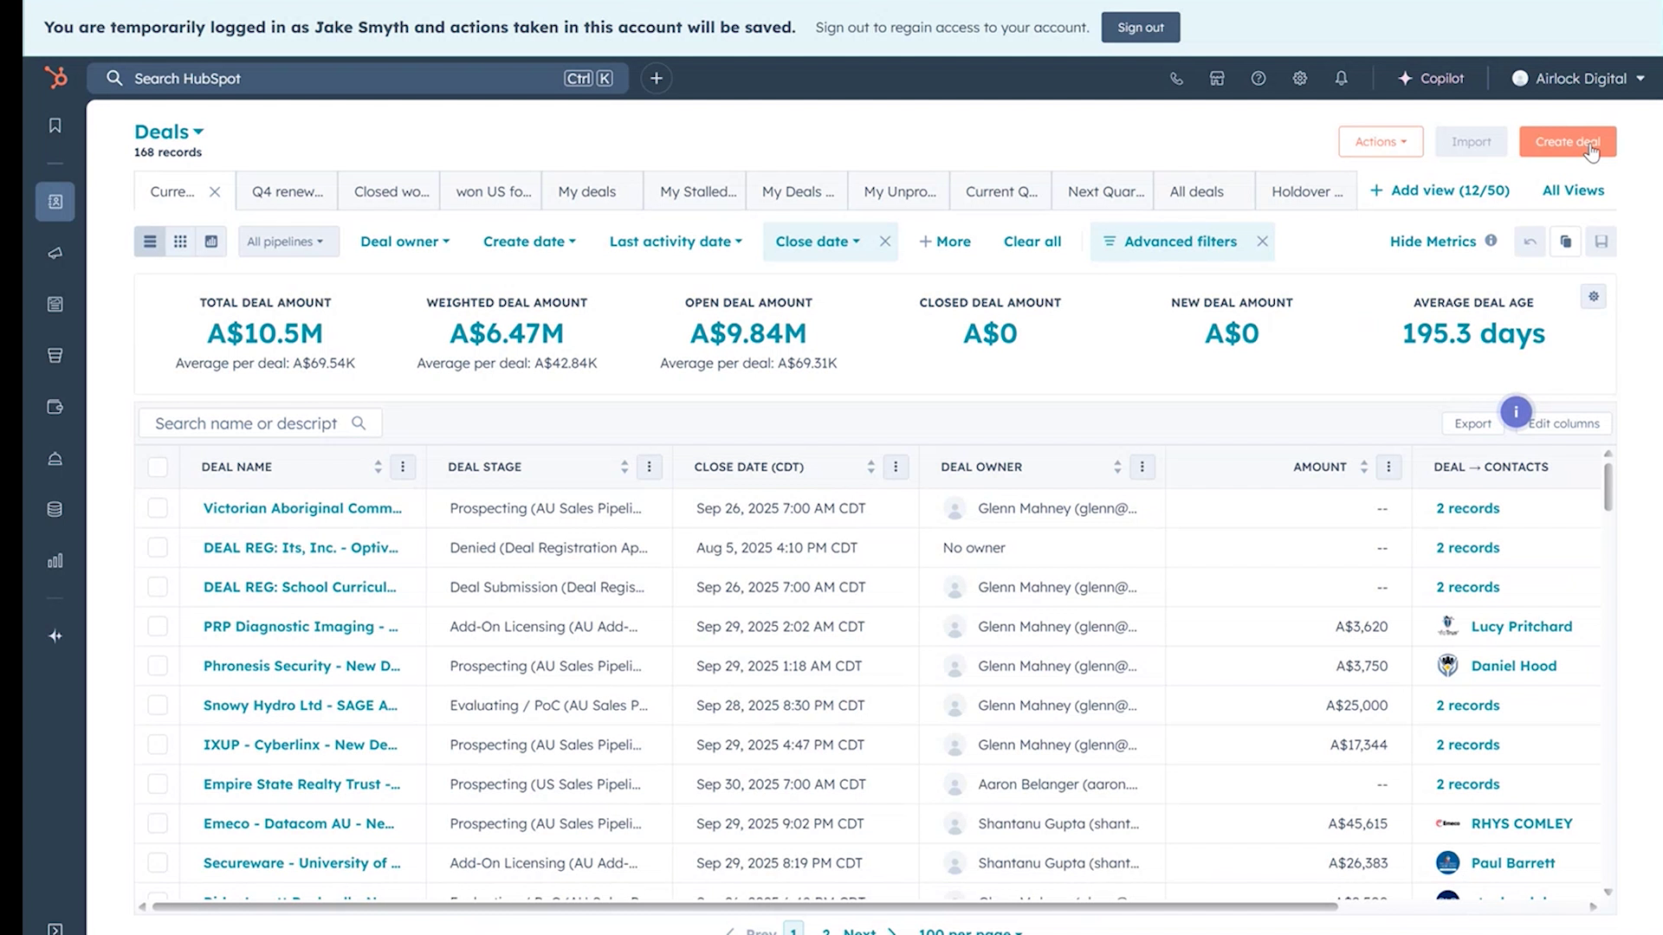The width and height of the screenshot is (1663, 935).
Task: Open the Airlock Digital account dropdown
Action: pyautogui.click(x=1578, y=78)
